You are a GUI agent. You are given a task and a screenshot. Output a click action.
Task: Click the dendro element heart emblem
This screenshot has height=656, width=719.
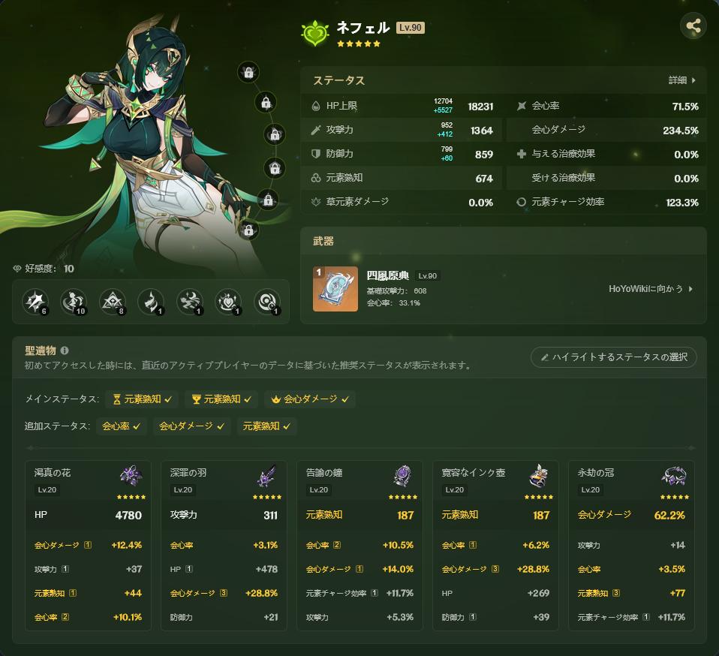(x=315, y=33)
